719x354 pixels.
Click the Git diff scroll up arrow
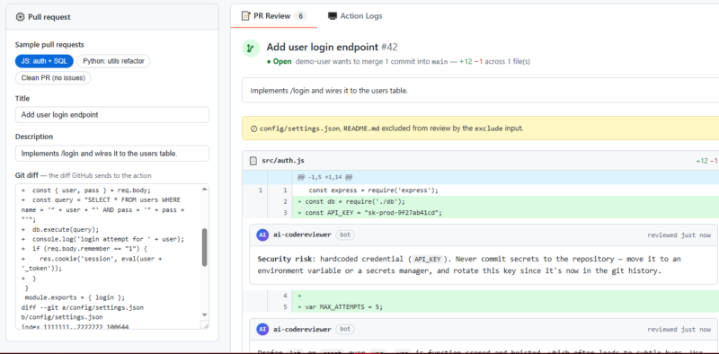coord(205,188)
